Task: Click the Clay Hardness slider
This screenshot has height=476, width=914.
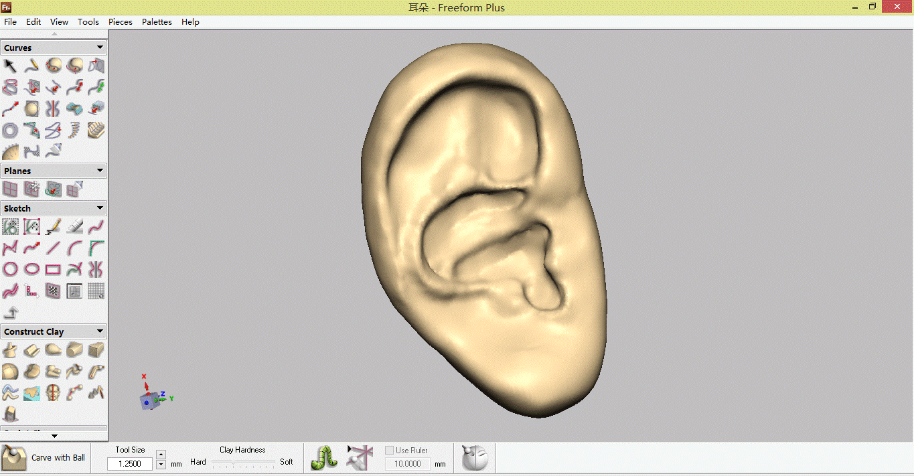Action: (243, 462)
